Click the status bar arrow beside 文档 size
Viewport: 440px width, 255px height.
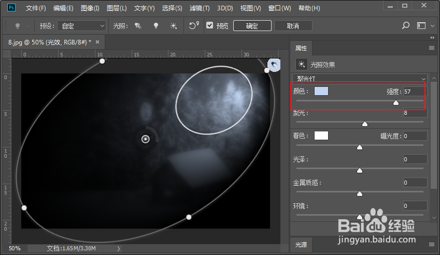[x=118, y=248]
